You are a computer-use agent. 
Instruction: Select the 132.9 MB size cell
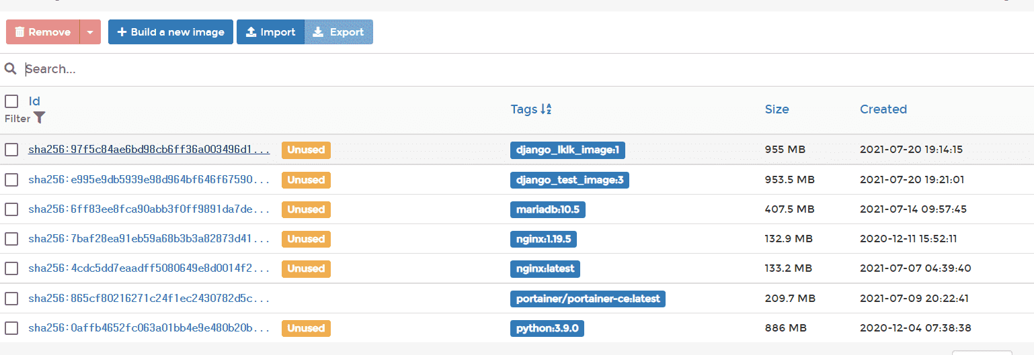click(789, 239)
